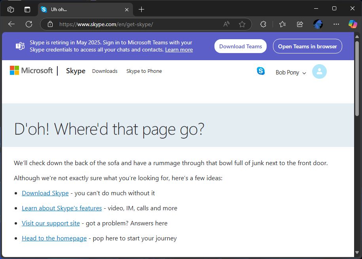
Task: Open the Downloads navigation item
Action: (x=104, y=71)
